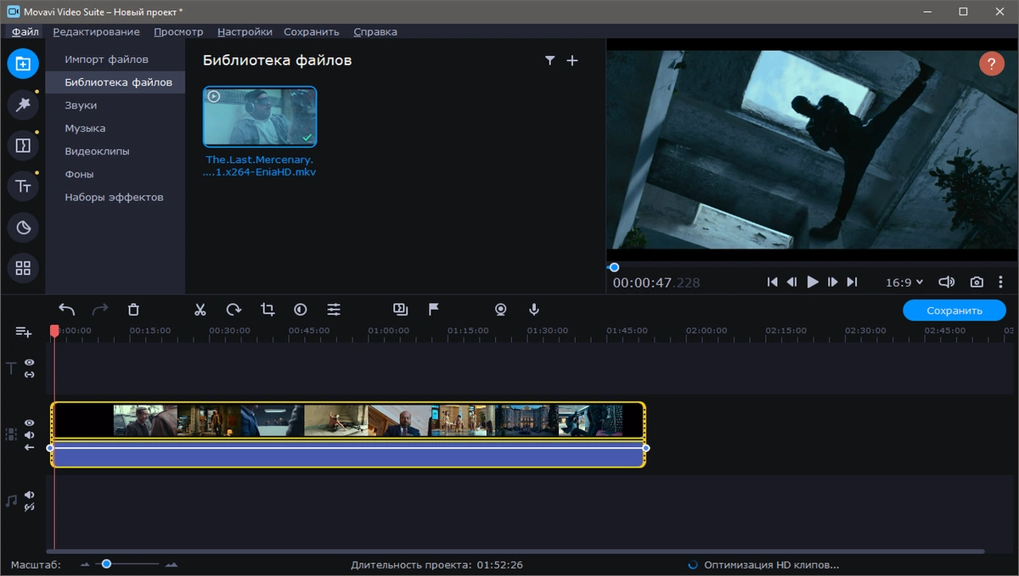This screenshot has width=1019, height=576.
Task: Toggle video track visibility eye
Action: click(30, 422)
